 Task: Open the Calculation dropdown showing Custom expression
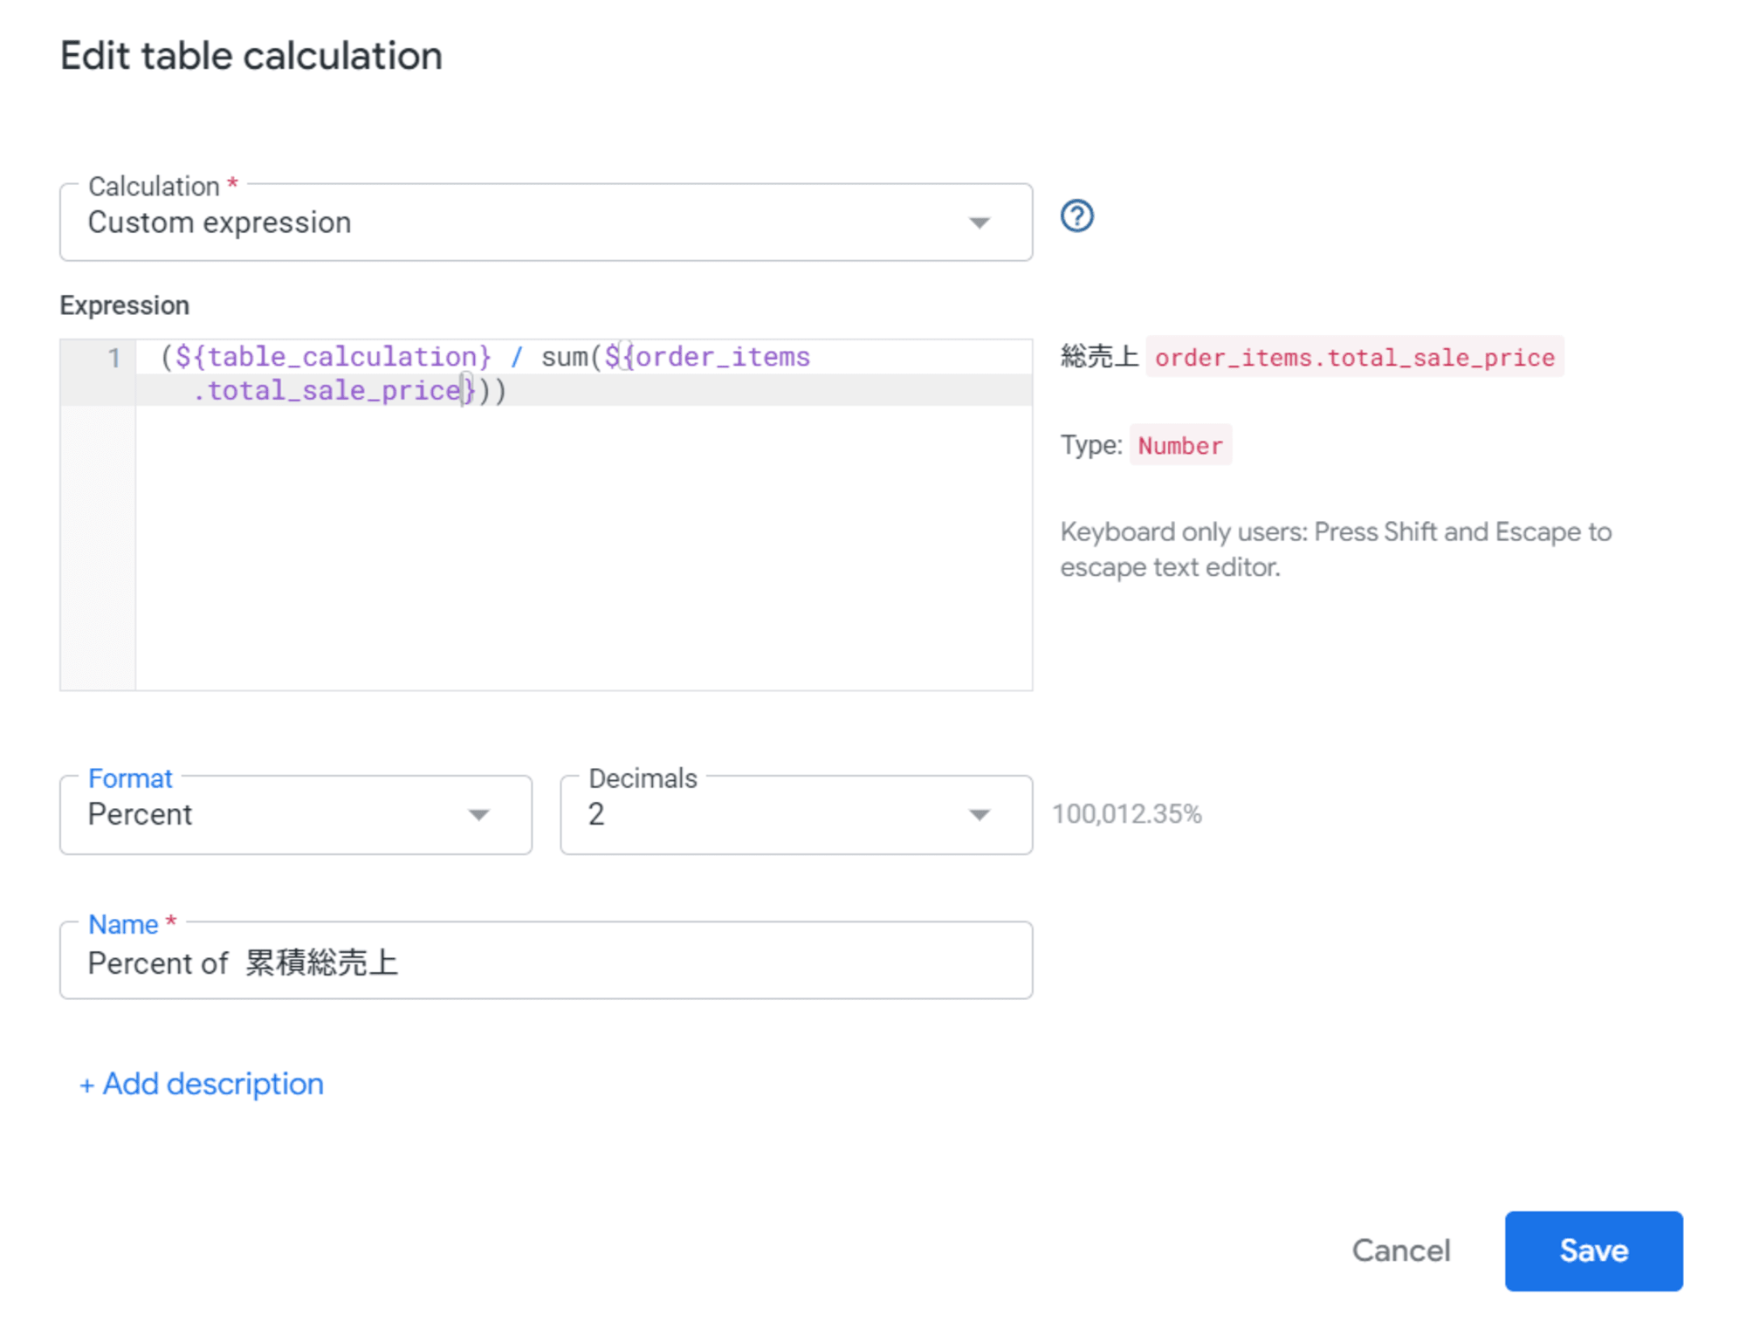[x=546, y=222]
